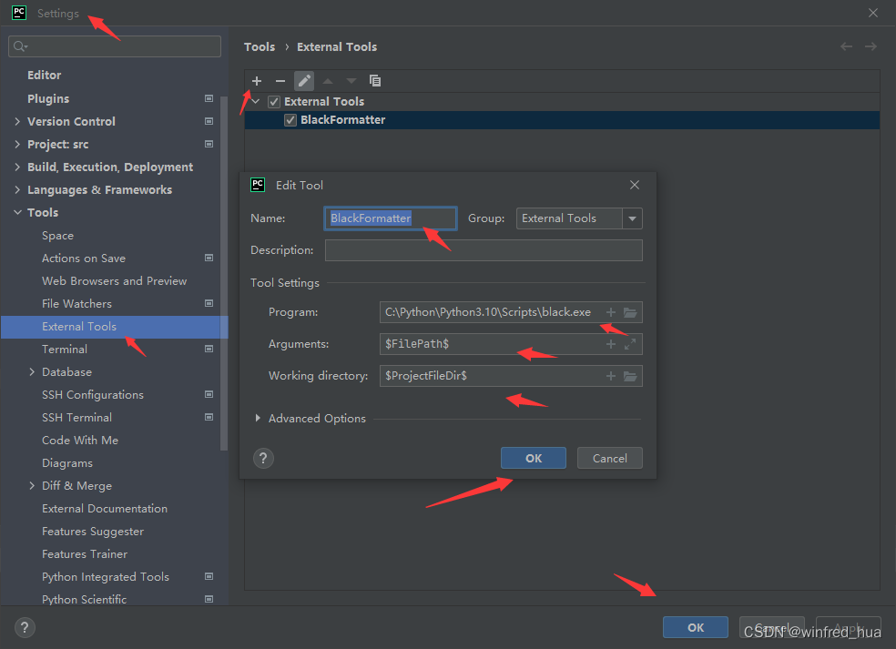Image resolution: width=896 pixels, height=649 pixels.
Task: Click the project-level icon beside Plugins
Action: [x=209, y=99]
